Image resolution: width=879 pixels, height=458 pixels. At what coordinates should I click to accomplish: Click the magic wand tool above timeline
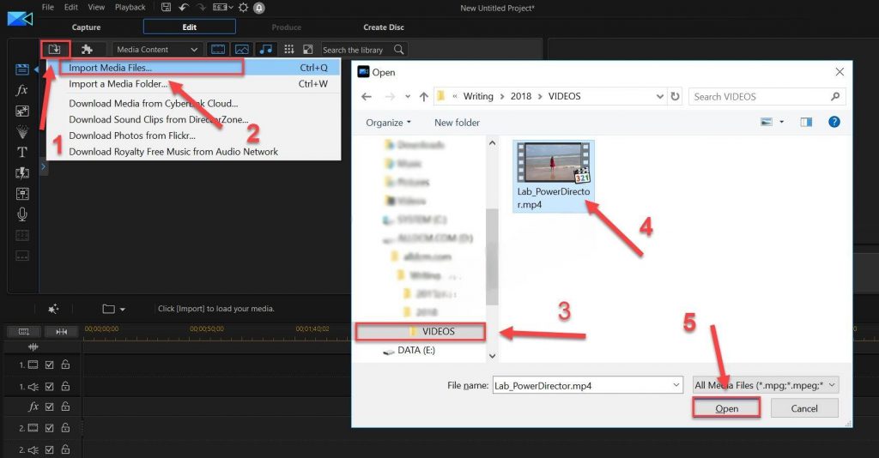[53, 309]
